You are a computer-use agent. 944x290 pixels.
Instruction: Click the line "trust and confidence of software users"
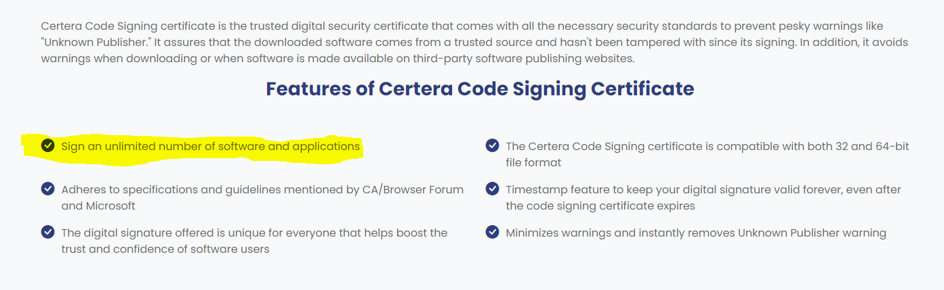click(165, 249)
